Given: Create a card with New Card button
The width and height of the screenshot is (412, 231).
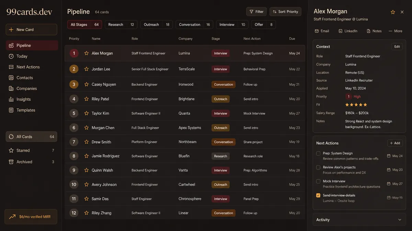Looking at the screenshot, I should click(x=31, y=30).
